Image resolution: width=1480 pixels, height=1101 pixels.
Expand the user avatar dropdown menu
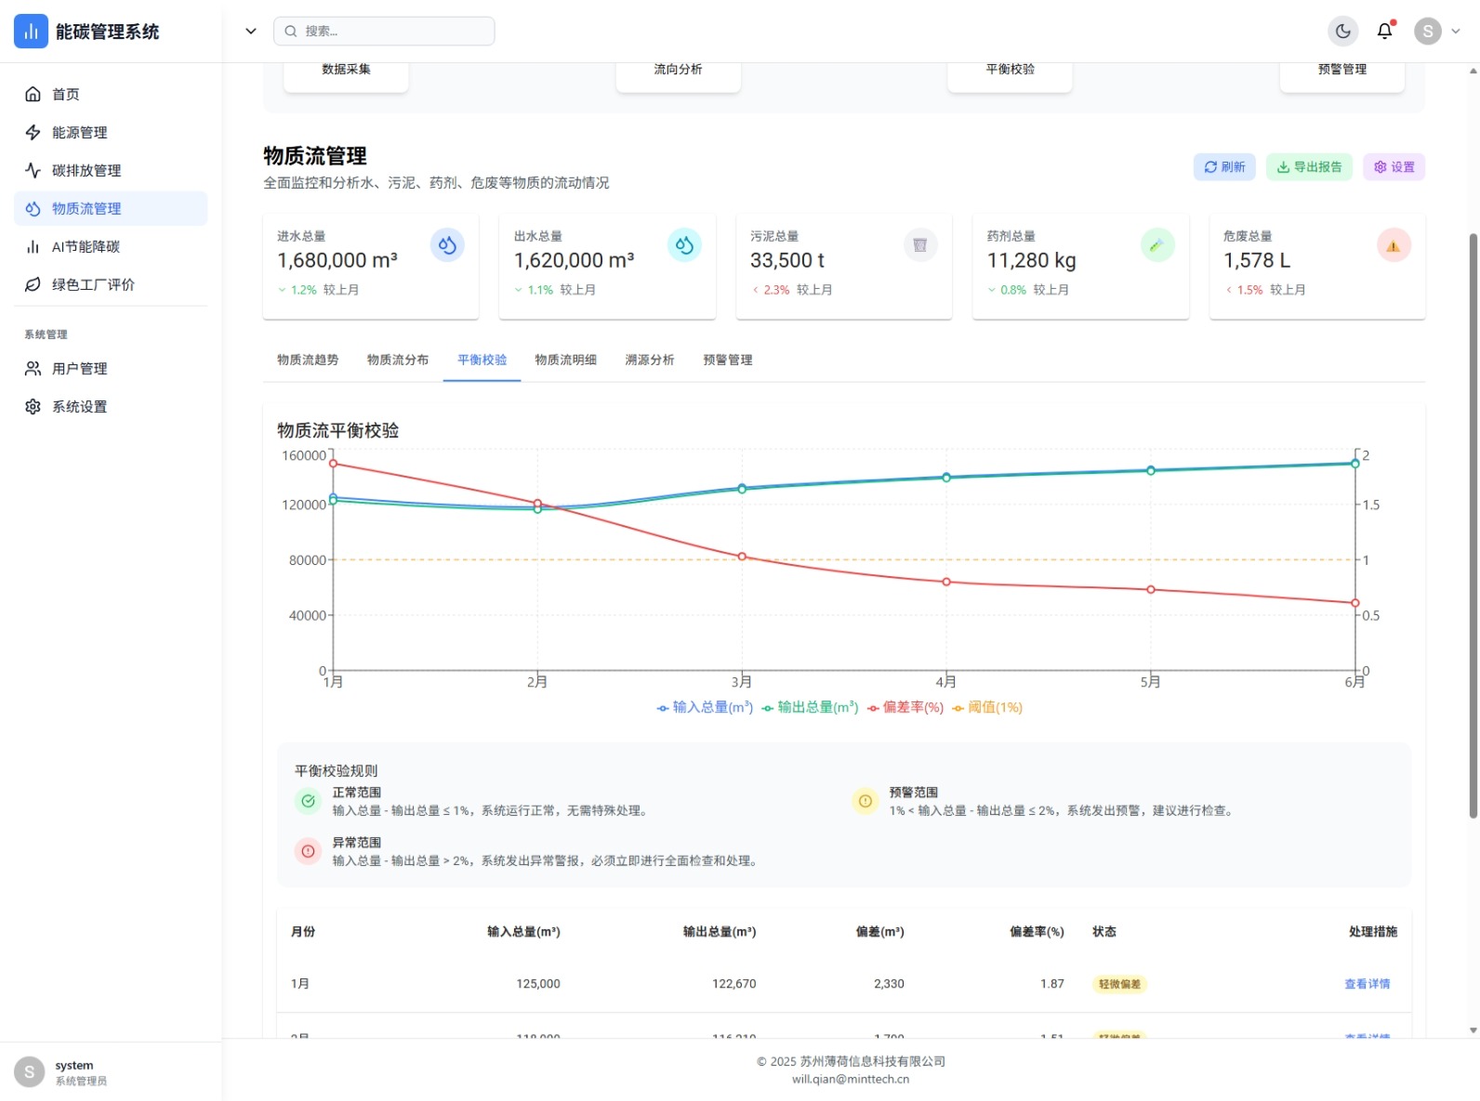point(1437,32)
